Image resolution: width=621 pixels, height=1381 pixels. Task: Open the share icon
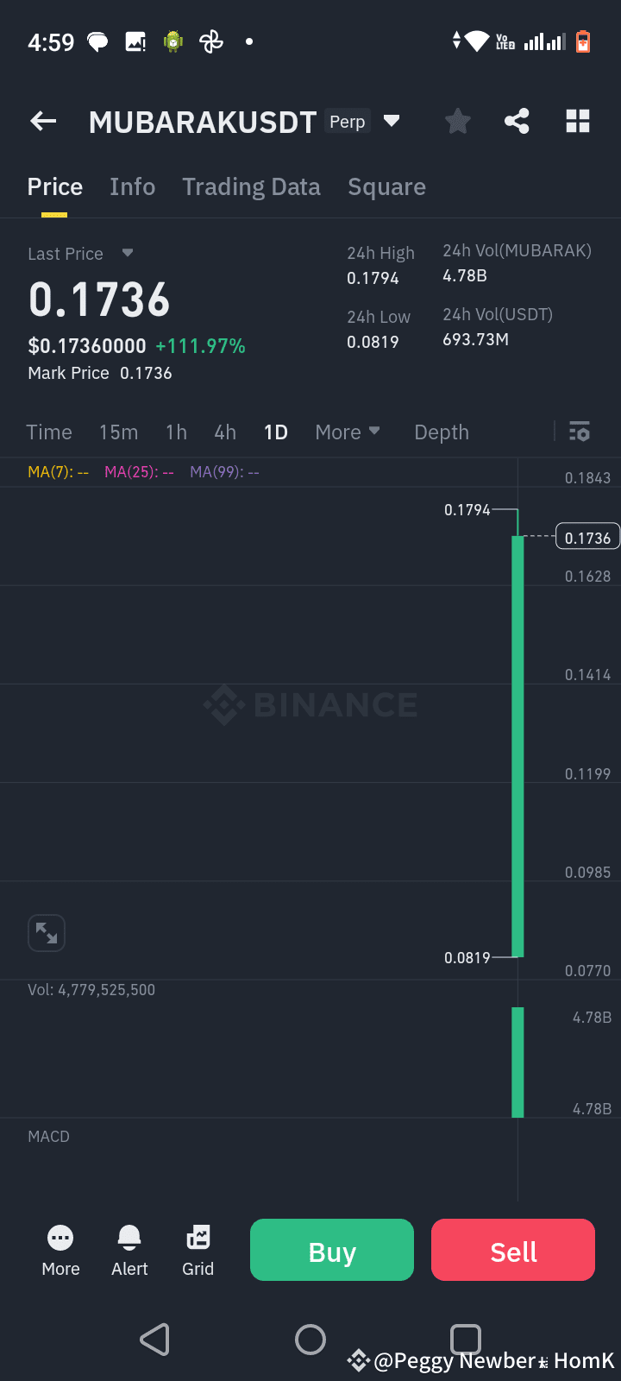(517, 122)
